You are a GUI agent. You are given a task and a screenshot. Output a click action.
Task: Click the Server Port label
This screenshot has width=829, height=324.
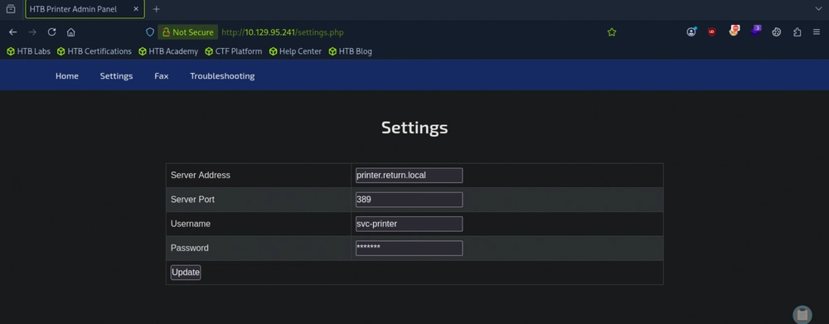click(x=192, y=199)
